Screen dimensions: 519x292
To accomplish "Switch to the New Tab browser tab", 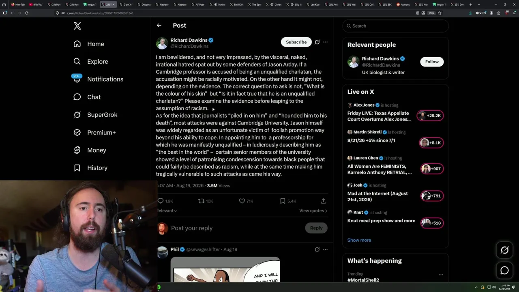I will click(18, 4).
